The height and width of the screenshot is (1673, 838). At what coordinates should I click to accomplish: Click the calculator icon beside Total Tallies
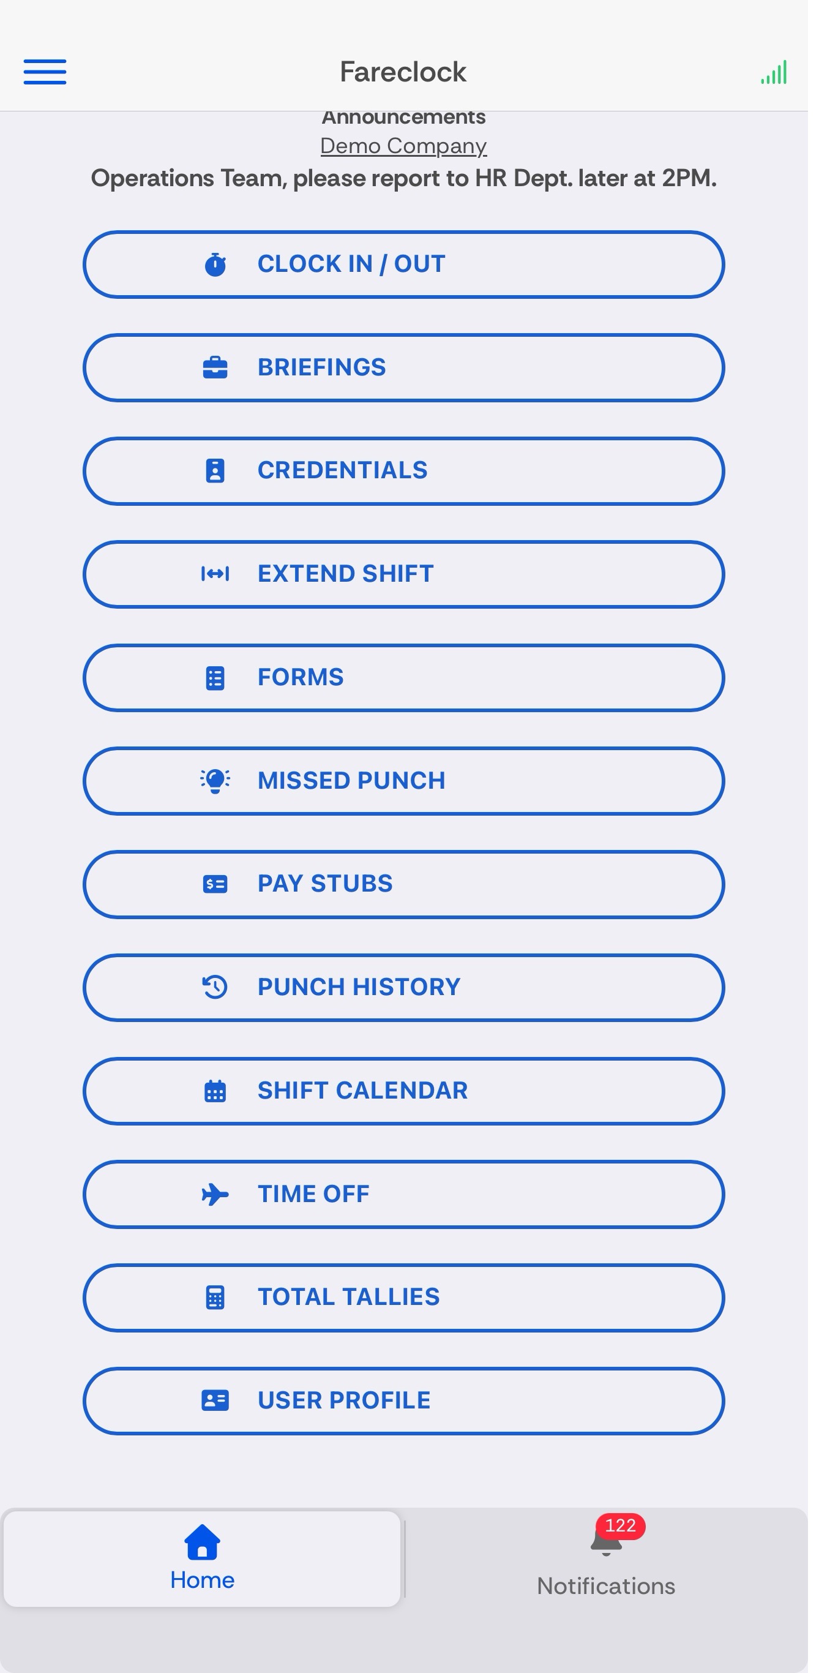tap(215, 1298)
